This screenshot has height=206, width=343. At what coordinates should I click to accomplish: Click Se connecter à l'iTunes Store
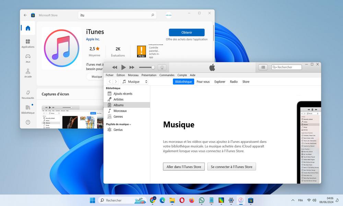point(231,167)
